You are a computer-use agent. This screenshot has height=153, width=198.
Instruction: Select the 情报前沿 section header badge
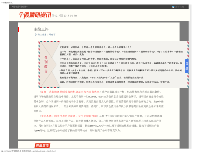click(x=42, y=145)
